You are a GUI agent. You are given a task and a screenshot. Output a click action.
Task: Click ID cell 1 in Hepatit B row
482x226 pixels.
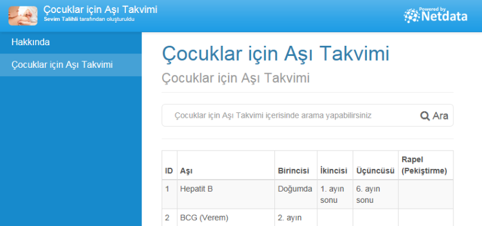(x=169, y=194)
